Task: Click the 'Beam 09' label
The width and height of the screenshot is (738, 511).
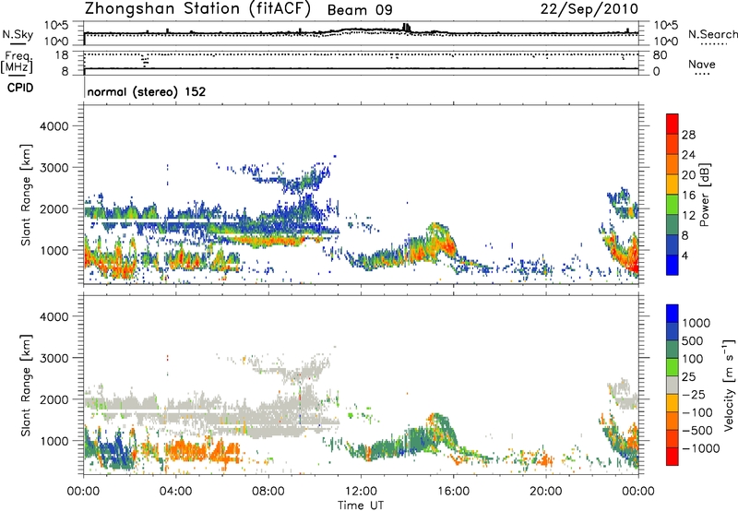Action: tap(360, 10)
